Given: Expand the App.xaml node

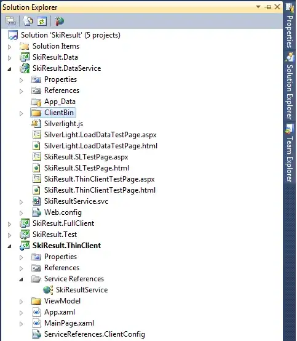Looking at the screenshot, I should [21, 313].
